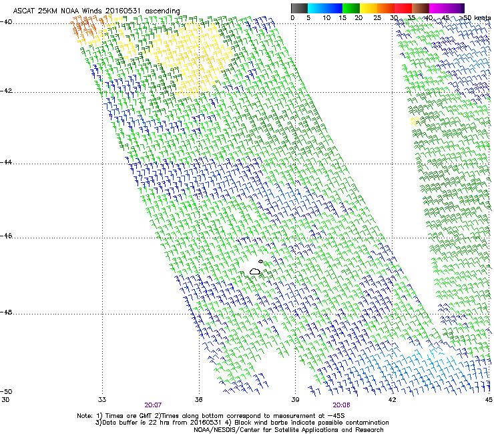Viewport: 494px width, 434px height.
Task: Click the 'Data buffer is 22 hrs' note line
Action: click(x=242, y=423)
